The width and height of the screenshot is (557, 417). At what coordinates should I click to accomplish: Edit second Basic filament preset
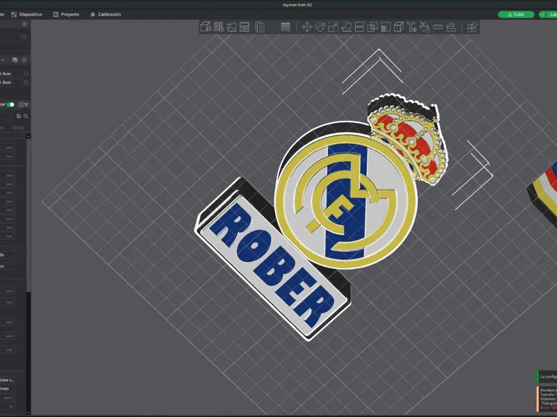[26, 82]
